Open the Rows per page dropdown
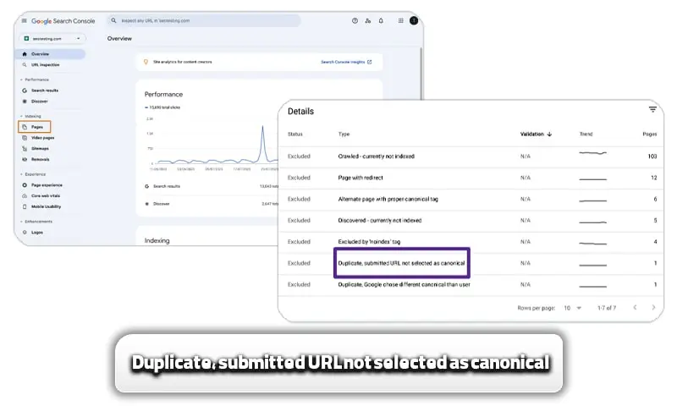The image size is (677, 406). (573, 308)
